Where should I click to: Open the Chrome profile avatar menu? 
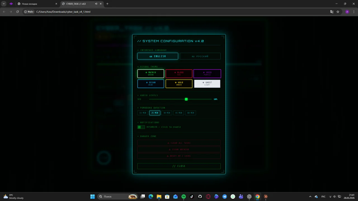[347, 12]
